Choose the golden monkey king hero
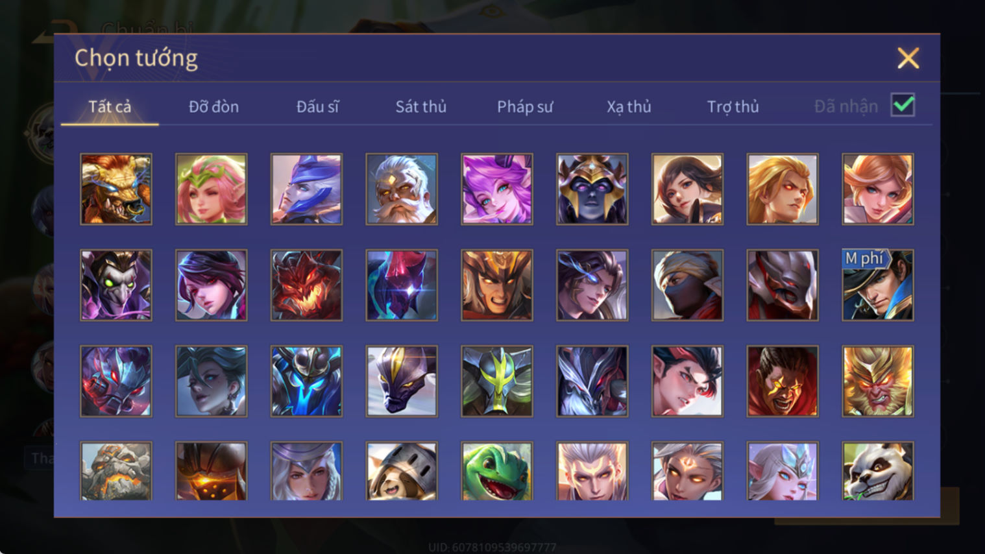The image size is (985, 554). tap(878, 381)
